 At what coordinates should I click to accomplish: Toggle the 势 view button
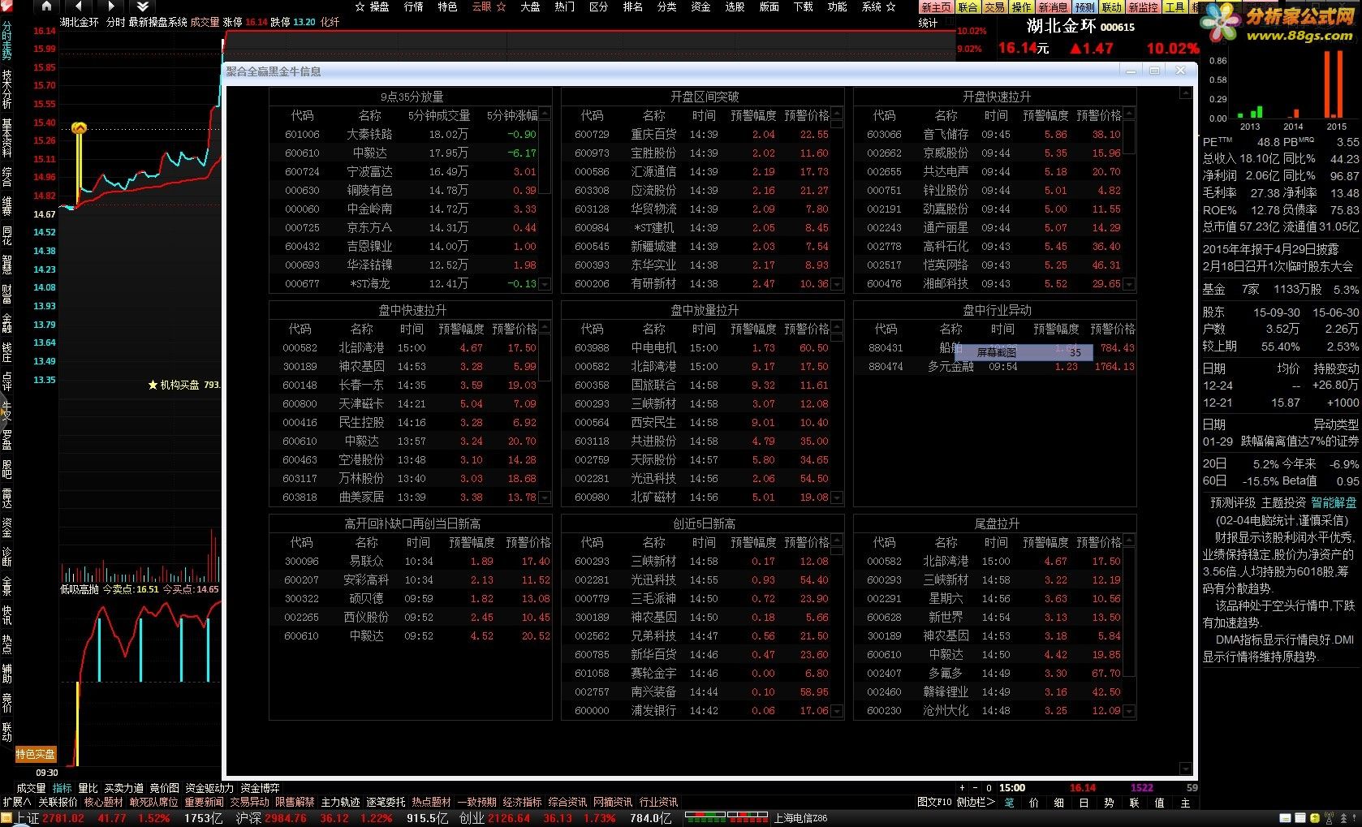(1109, 803)
